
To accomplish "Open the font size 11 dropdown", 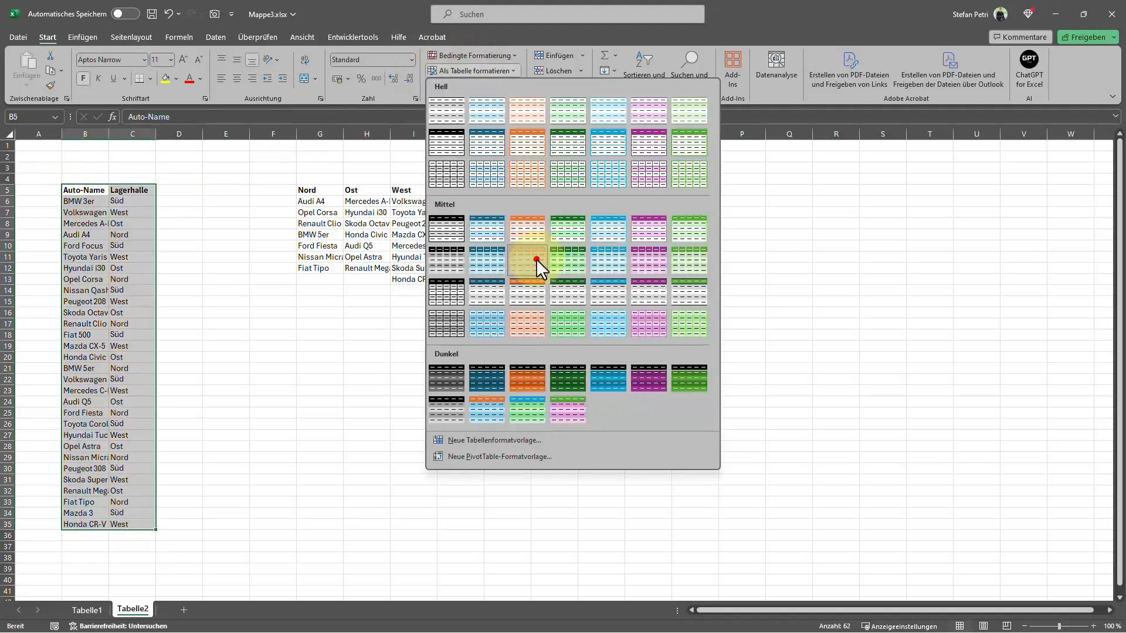I will [171, 60].
